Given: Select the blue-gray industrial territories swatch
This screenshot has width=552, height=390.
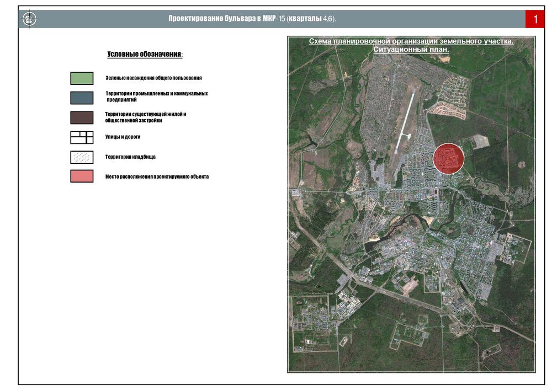Looking at the screenshot, I should point(82,98).
